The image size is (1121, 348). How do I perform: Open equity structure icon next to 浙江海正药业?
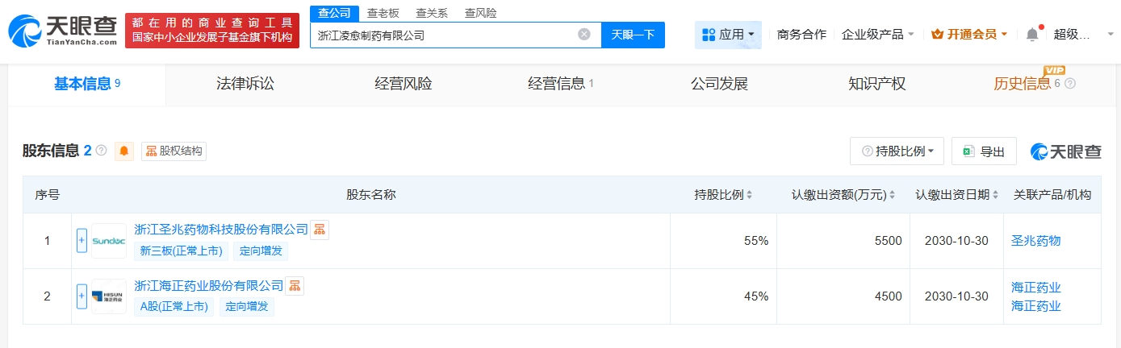pyautogui.click(x=295, y=285)
